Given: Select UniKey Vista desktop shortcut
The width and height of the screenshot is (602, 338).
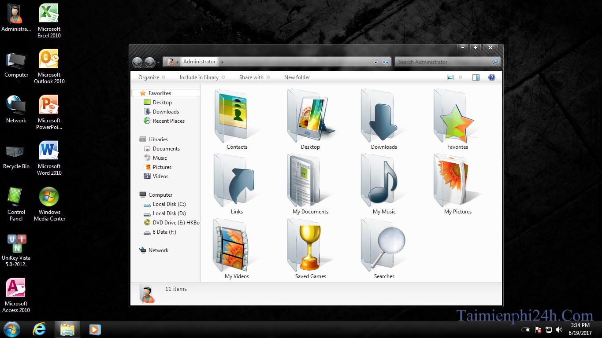Looking at the screenshot, I should pyautogui.click(x=16, y=250).
